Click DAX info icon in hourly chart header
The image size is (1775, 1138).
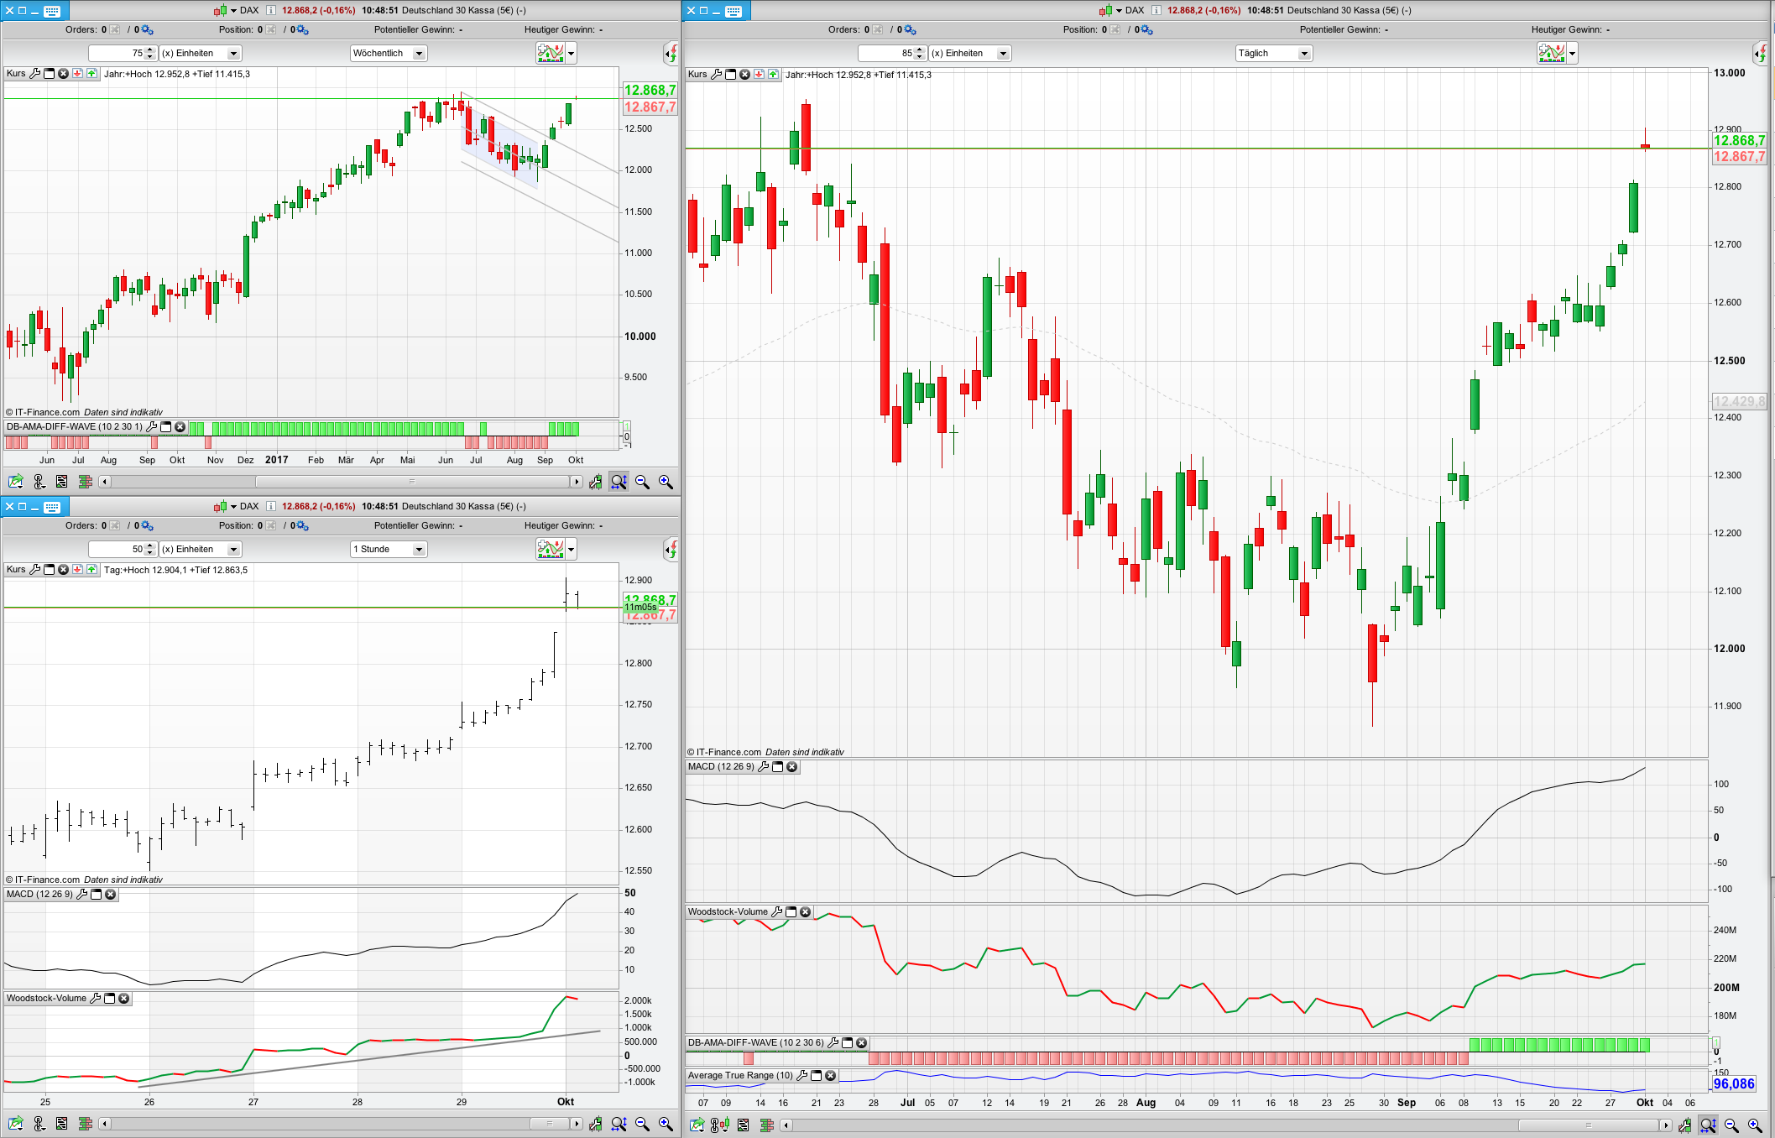point(270,506)
